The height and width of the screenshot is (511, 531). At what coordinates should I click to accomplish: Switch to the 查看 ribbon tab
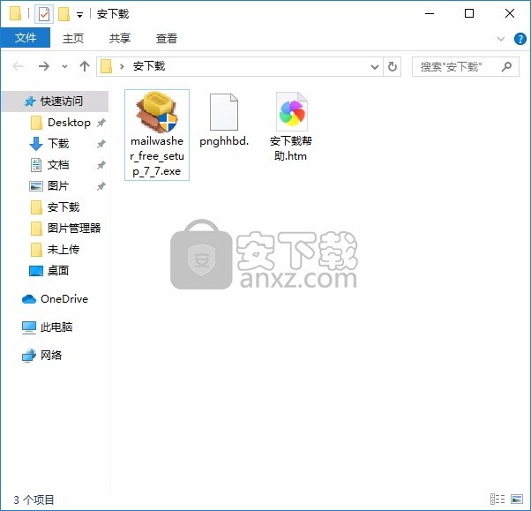167,38
